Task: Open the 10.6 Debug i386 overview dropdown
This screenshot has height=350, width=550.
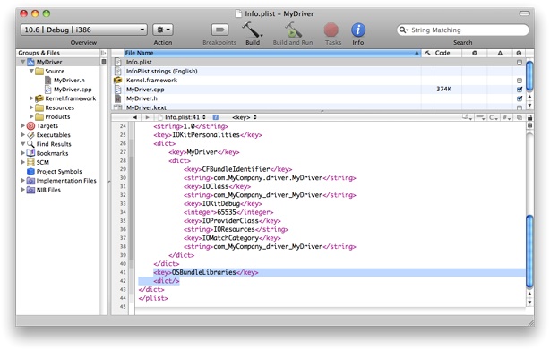Action: click(84, 30)
